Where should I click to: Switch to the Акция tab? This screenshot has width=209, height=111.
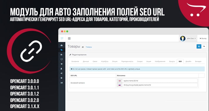149,61
